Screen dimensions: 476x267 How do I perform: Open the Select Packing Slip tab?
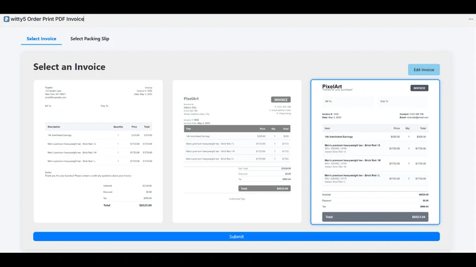pyautogui.click(x=90, y=39)
